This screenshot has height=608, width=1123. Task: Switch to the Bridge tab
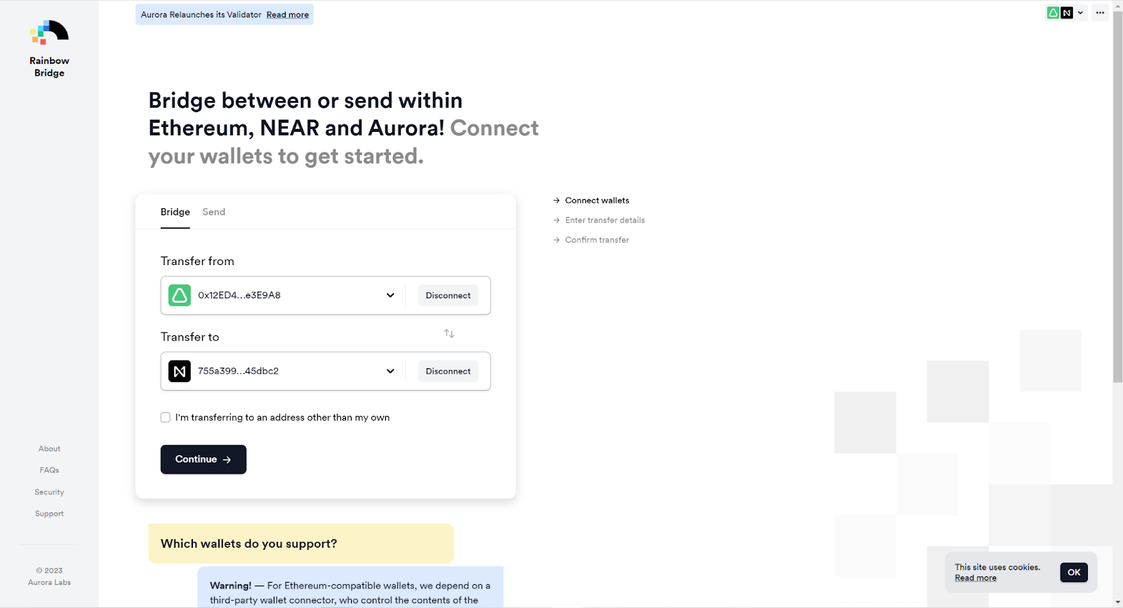pyautogui.click(x=175, y=212)
